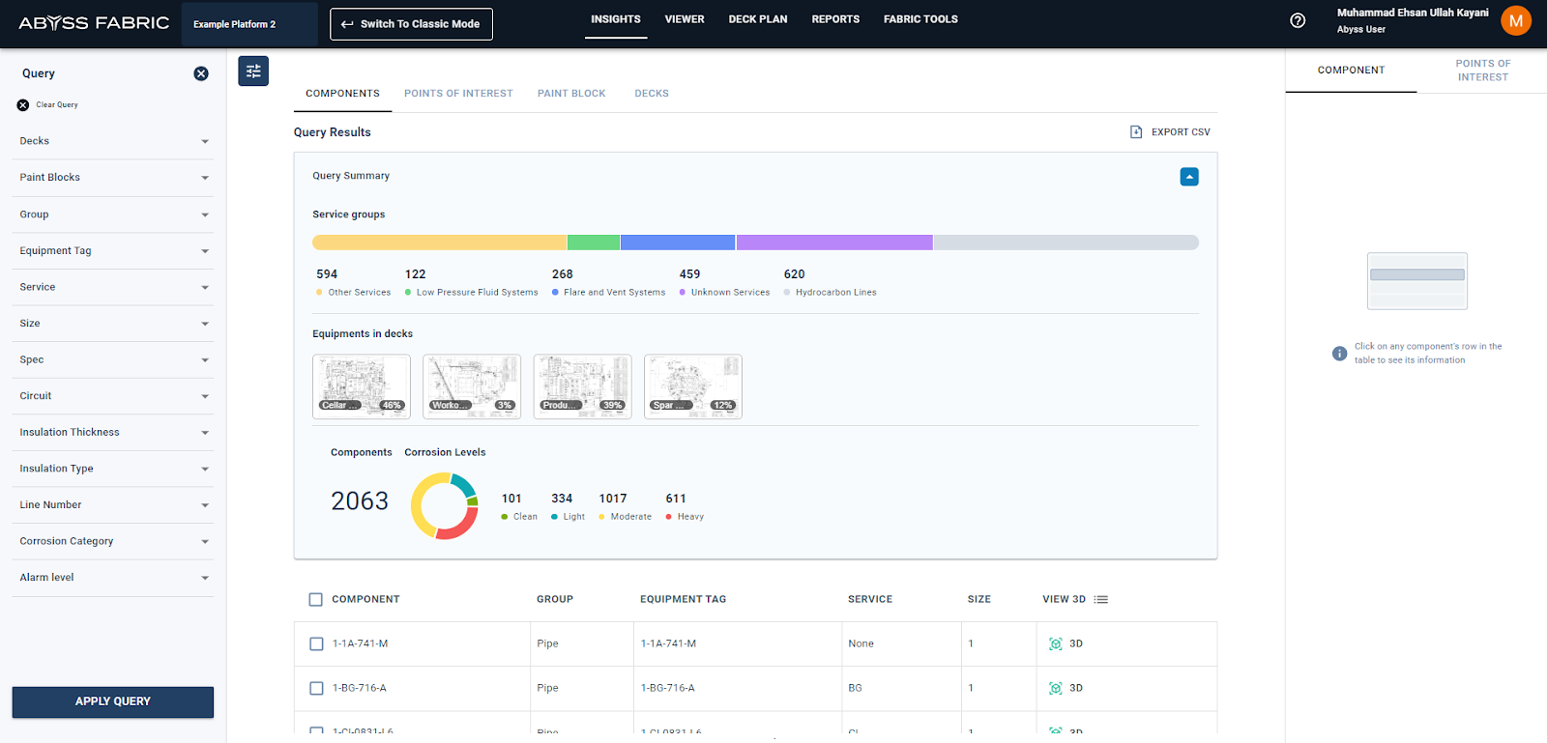This screenshot has height=743, width=1547.
Task: Click Switch To Classic Mode button
Action: tap(411, 24)
